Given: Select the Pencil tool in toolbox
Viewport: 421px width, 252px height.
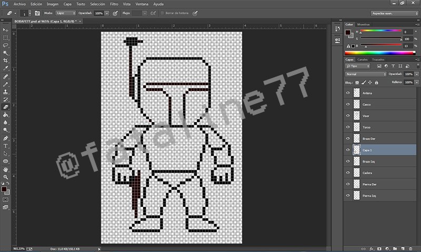Looking at the screenshot, I should click(5, 84).
